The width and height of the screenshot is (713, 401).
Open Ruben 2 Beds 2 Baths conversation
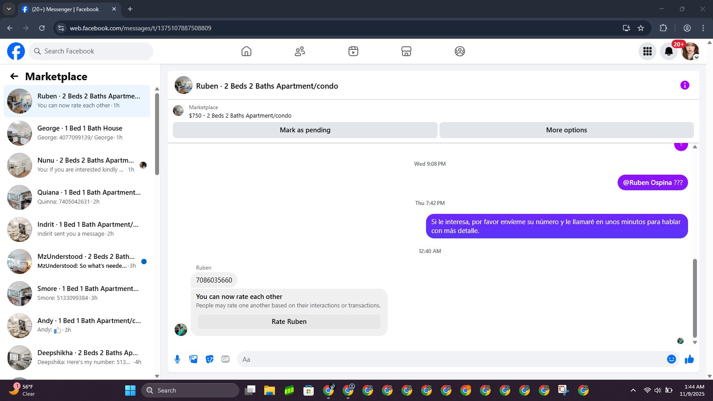coord(77,101)
